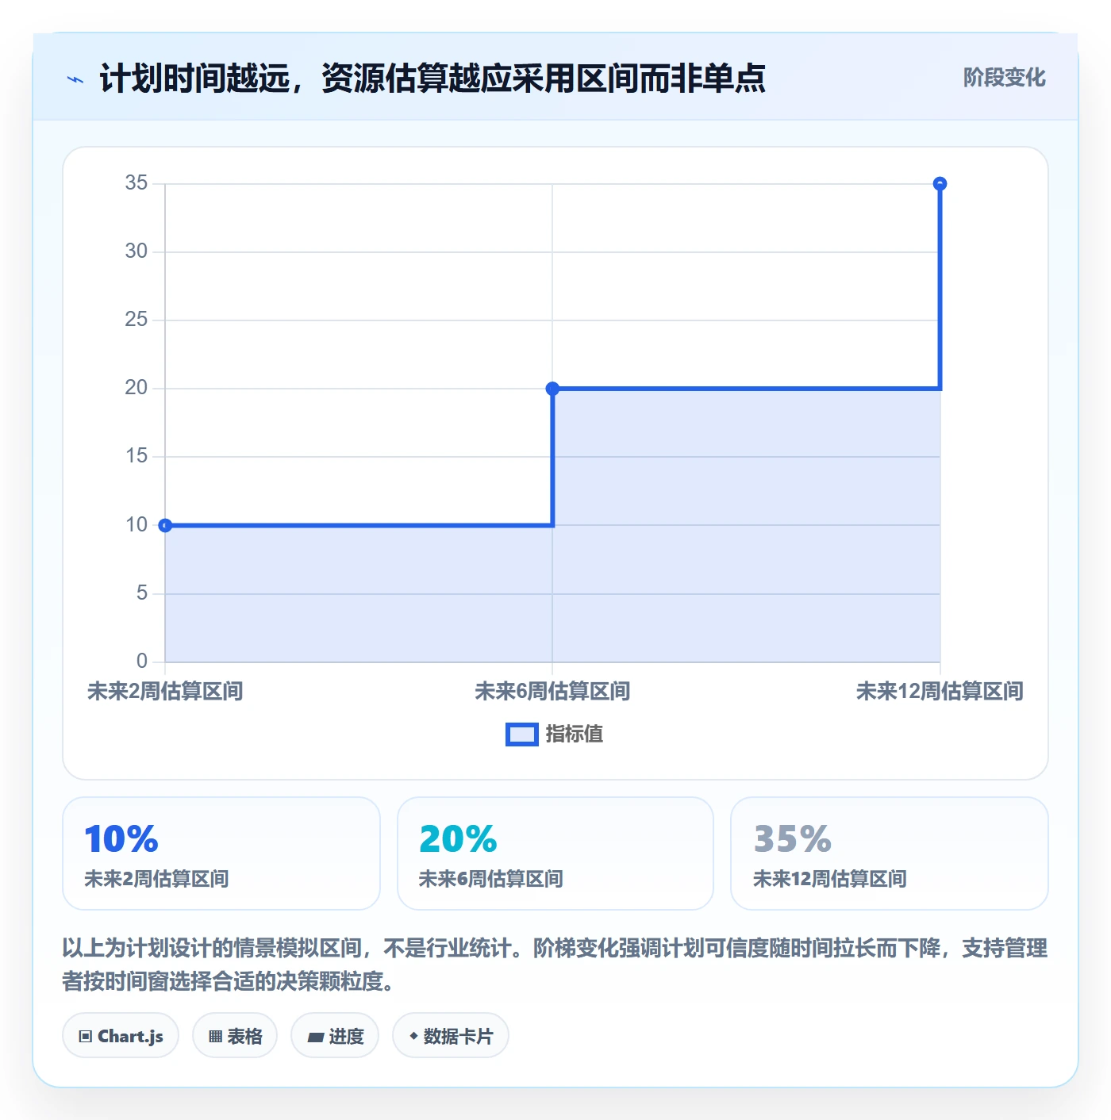Click the title 计划时间越远 heading text
The height and width of the screenshot is (1120, 1111).
click(x=432, y=79)
